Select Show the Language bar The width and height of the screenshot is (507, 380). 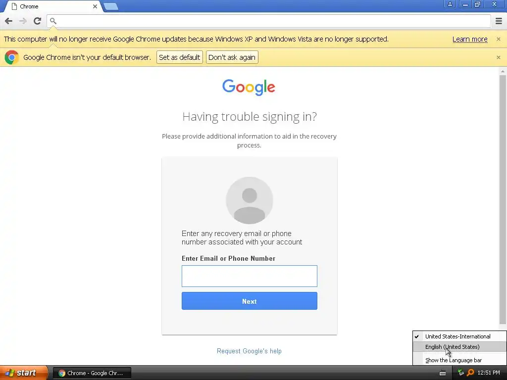[x=459, y=360]
